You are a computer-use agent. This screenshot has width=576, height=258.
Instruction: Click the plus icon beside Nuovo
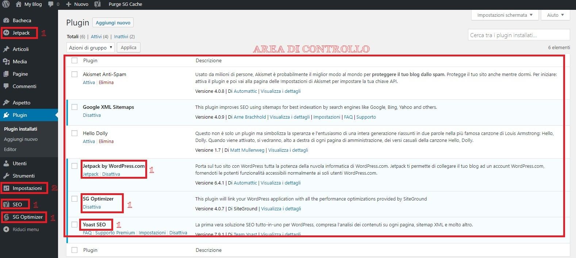click(x=69, y=4)
